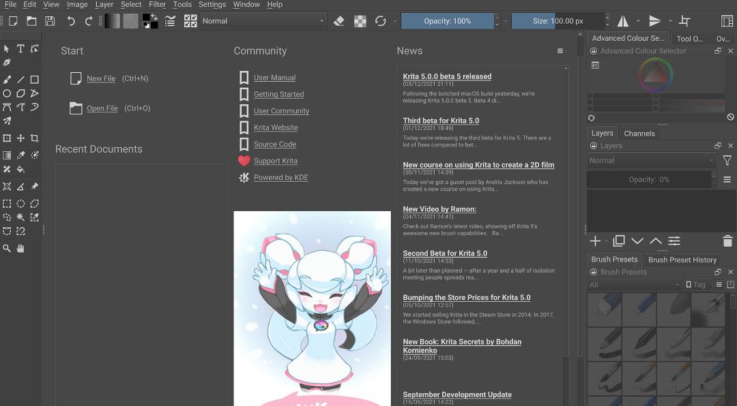
Task: Click the horizontal mirror tool icon
Action: 623,21
